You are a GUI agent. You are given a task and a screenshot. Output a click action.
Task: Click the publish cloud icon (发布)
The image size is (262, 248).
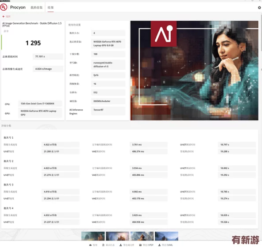click(x=90, y=245)
